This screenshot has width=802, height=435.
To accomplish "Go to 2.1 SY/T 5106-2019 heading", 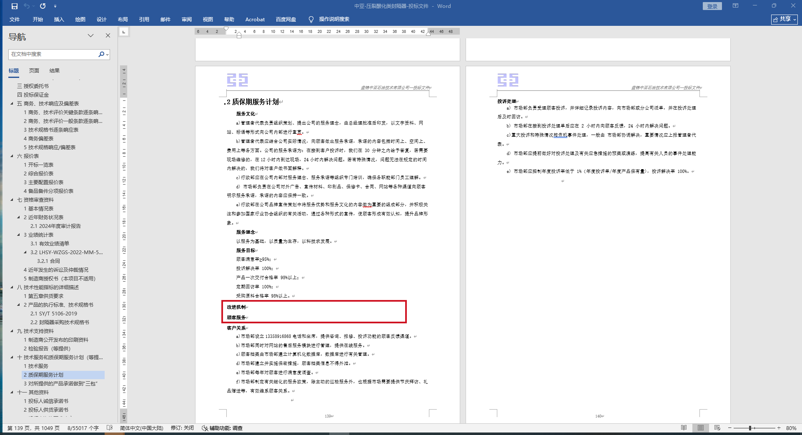I will pos(53,314).
